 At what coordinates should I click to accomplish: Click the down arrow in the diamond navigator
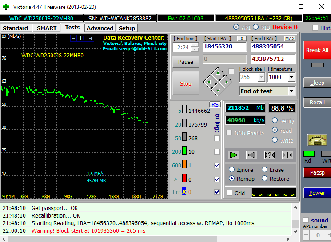[218, 91]
